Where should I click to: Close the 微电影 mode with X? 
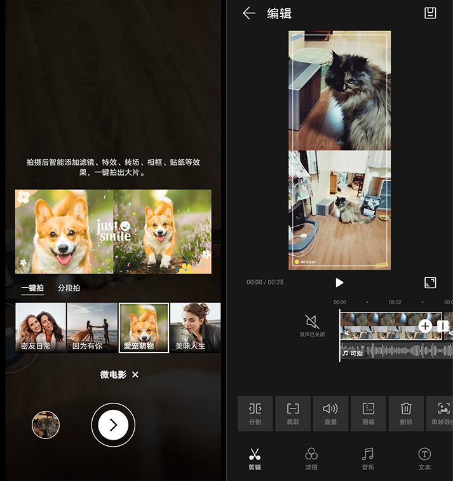click(x=135, y=375)
